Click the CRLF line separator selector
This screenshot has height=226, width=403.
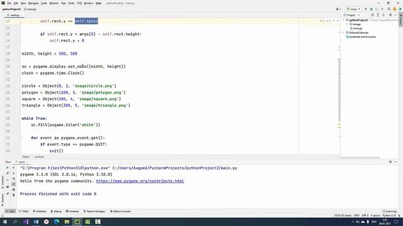tap(356, 215)
